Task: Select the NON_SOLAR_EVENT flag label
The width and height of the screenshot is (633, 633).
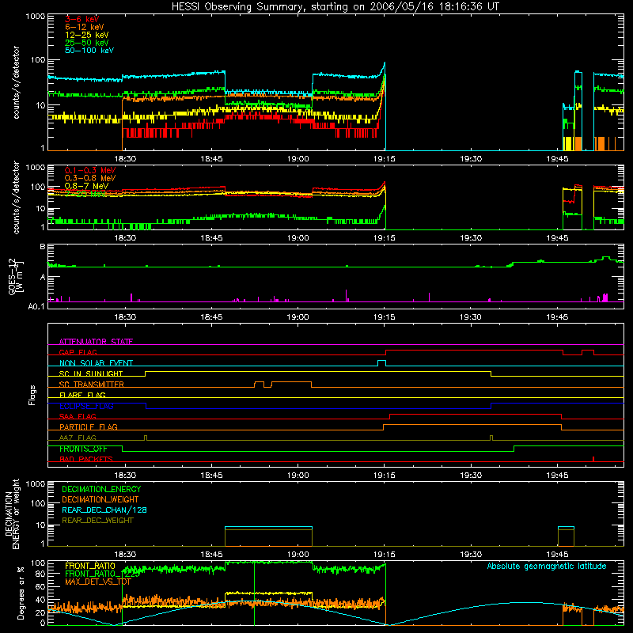Action: (x=96, y=363)
